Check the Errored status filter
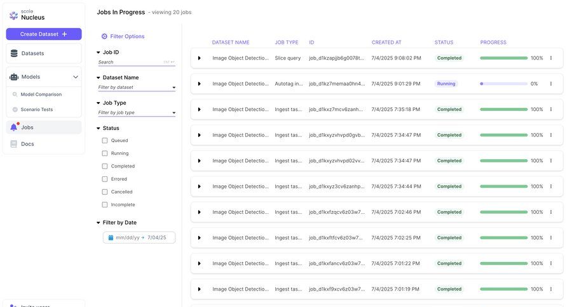This screenshot has width=572, height=307. click(105, 179)
